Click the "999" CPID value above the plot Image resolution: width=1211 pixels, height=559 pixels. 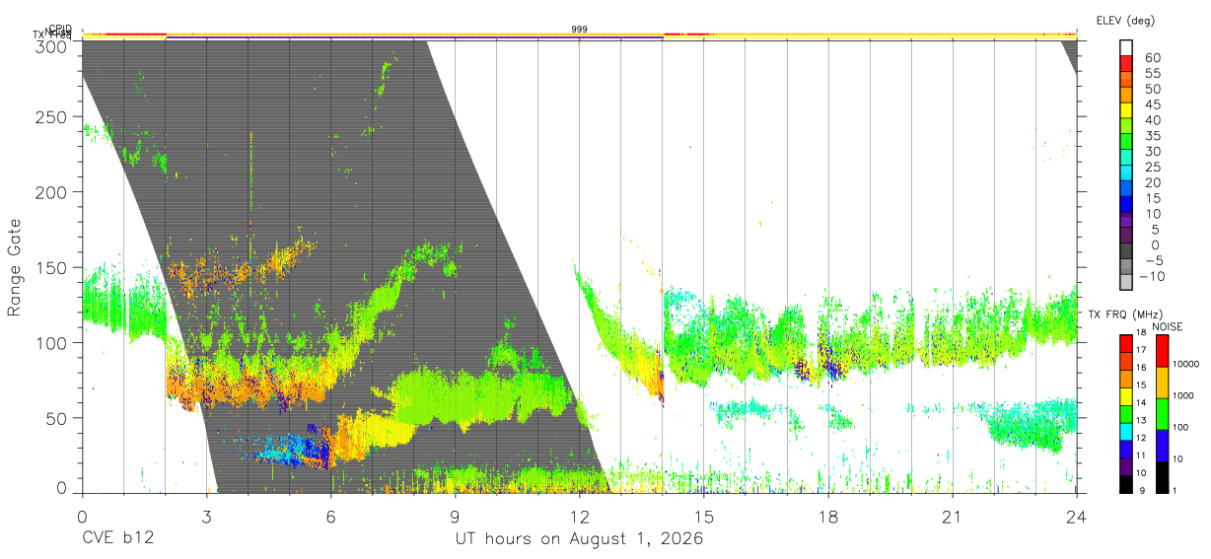coord(580,30)
